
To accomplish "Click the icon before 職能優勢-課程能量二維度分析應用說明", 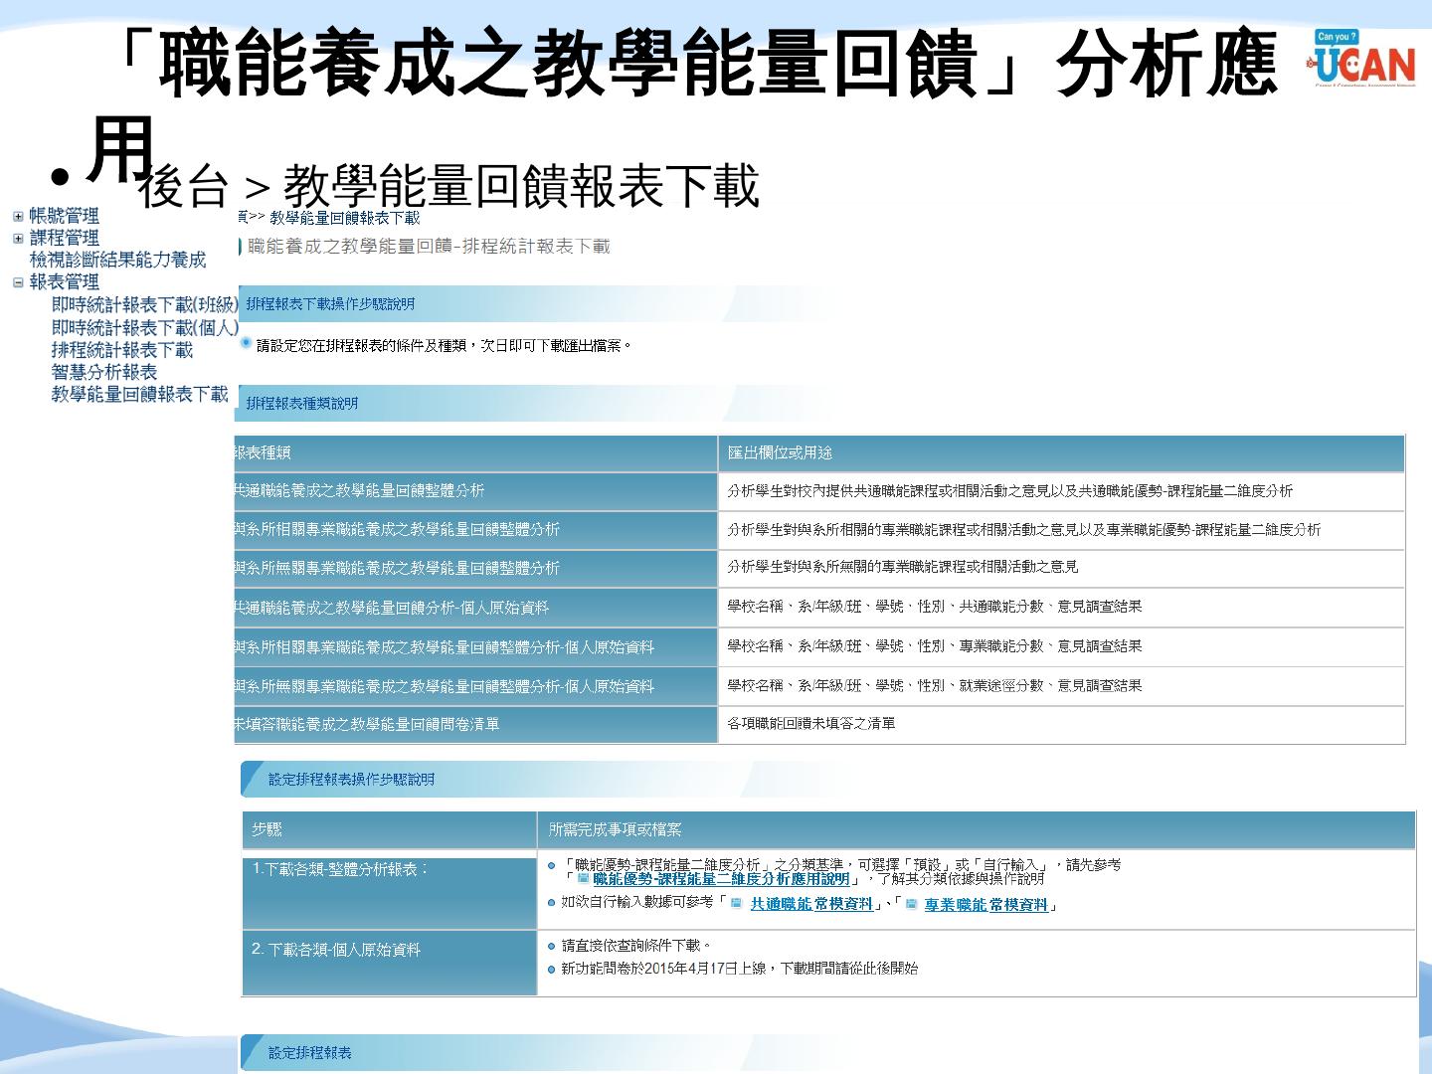I will (584, 879).
